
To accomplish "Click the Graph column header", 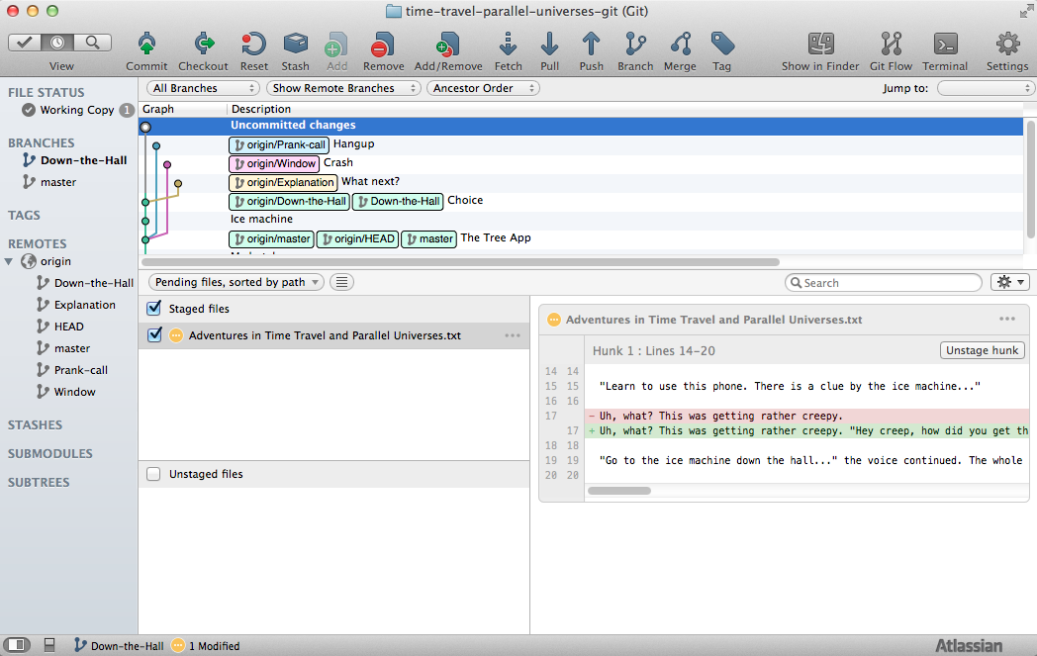I will [158, 109].
